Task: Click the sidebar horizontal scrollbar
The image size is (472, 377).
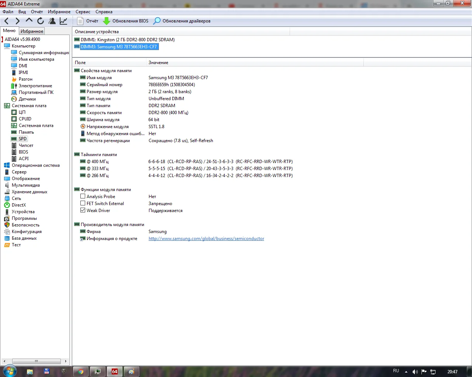Action: coord(36,361)
